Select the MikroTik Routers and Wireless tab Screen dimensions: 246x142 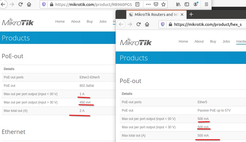[x=156, y=15]
